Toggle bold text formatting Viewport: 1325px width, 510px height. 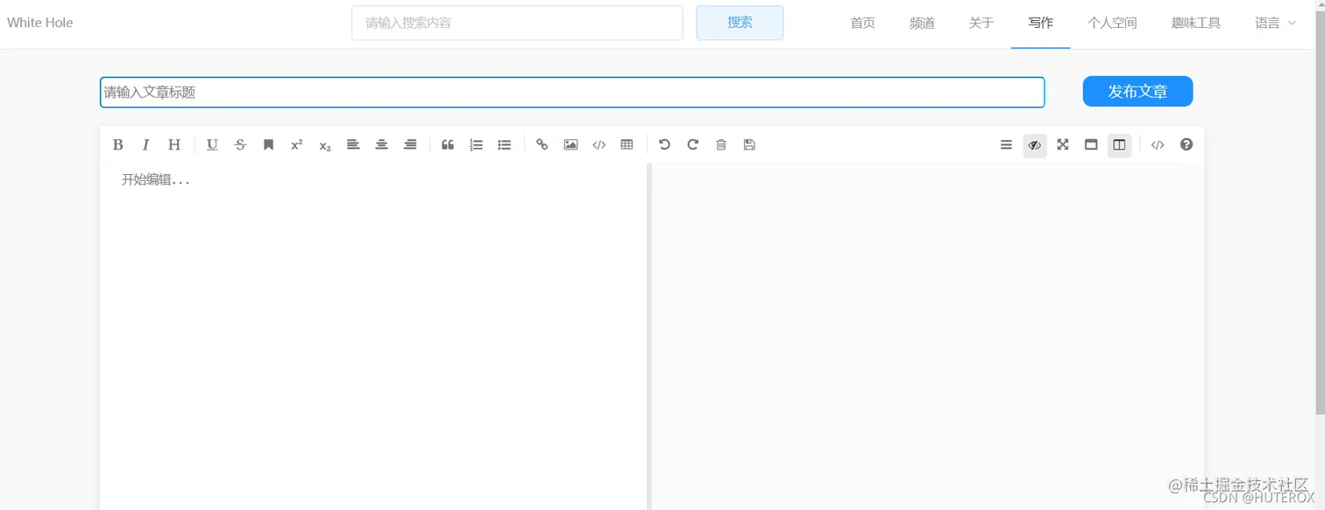pyautogui.click(x=117, y=144)
